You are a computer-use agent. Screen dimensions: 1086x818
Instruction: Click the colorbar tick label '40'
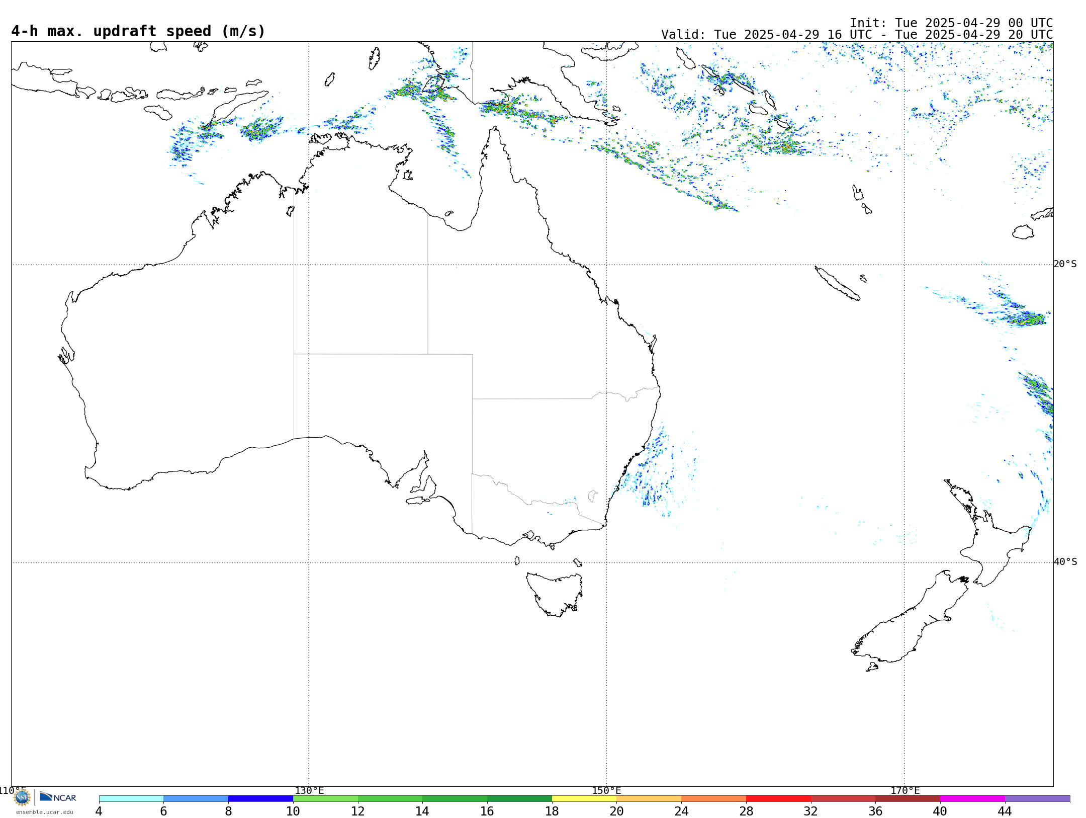pyautogui.click(x=940, y=811)
